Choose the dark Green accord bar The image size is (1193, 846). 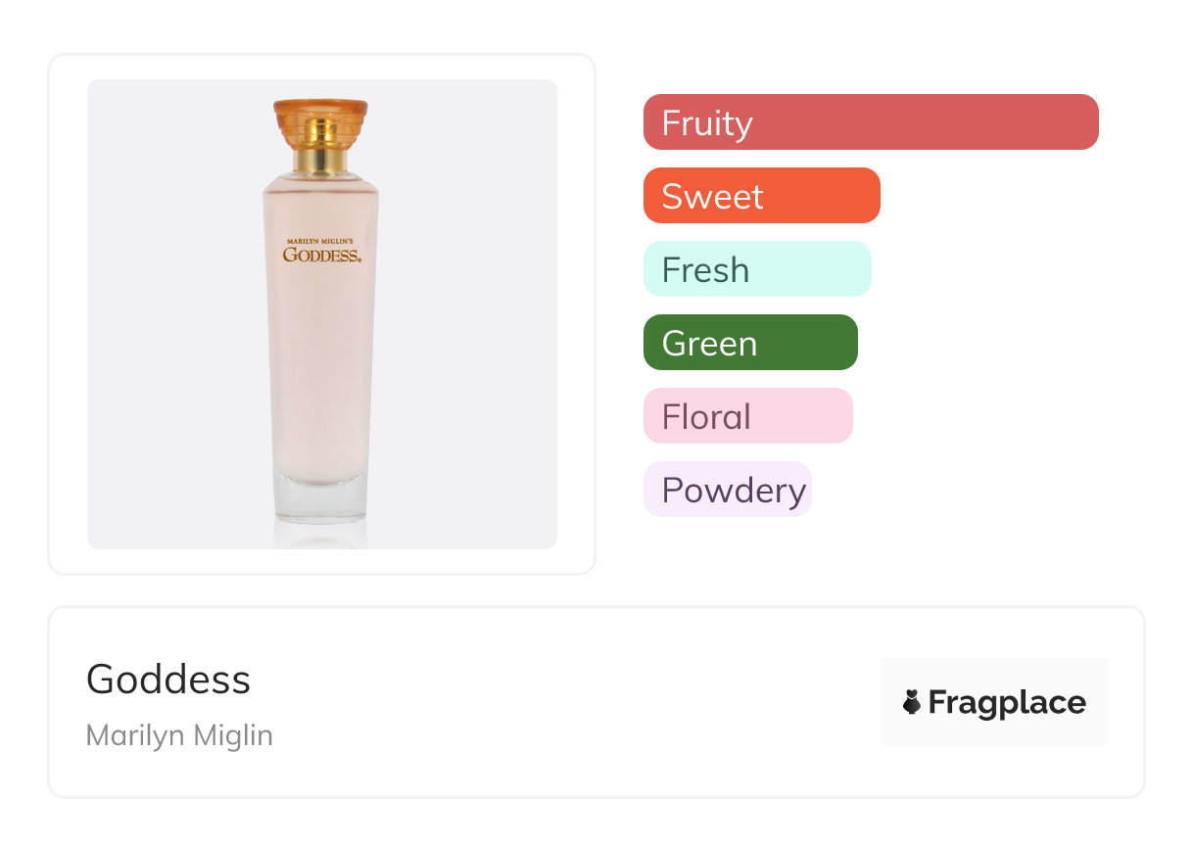(750, 343)
